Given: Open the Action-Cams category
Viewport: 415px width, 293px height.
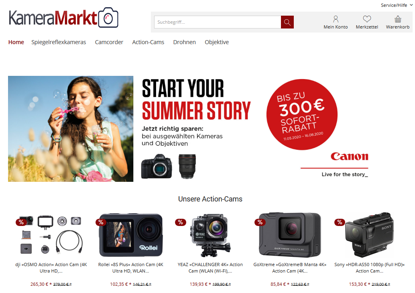Looking at the screenshot, I should coord(148,42).
